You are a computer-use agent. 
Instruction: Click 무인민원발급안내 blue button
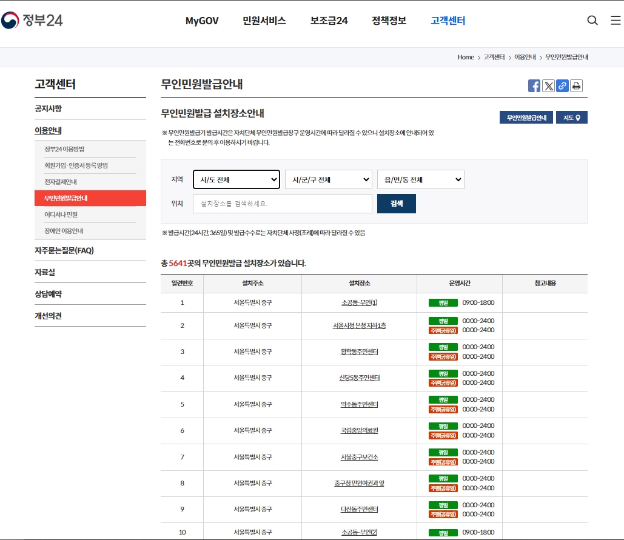(526, 118)
